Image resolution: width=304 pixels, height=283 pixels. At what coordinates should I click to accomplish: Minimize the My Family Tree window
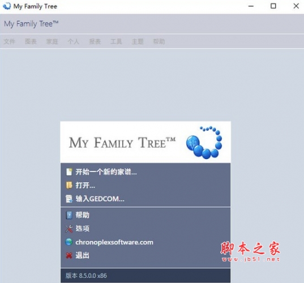(251, 6)
